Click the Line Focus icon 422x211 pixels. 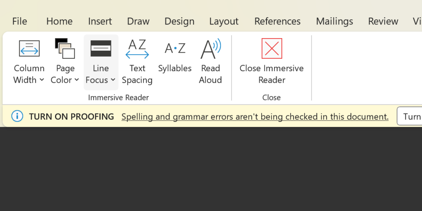(x=101, y=49)
